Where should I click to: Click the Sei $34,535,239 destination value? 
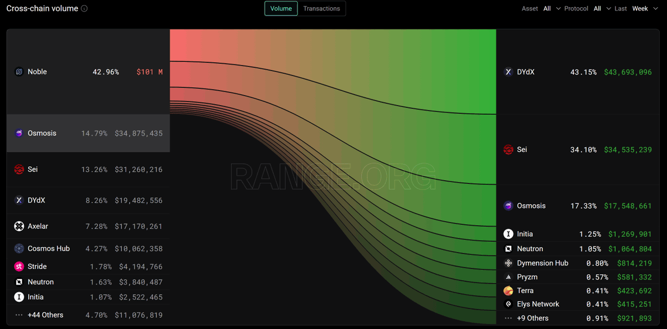coord(628,149)
